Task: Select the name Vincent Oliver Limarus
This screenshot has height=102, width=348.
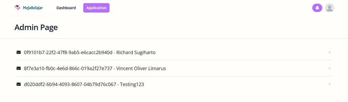Action: click(141, 69)
